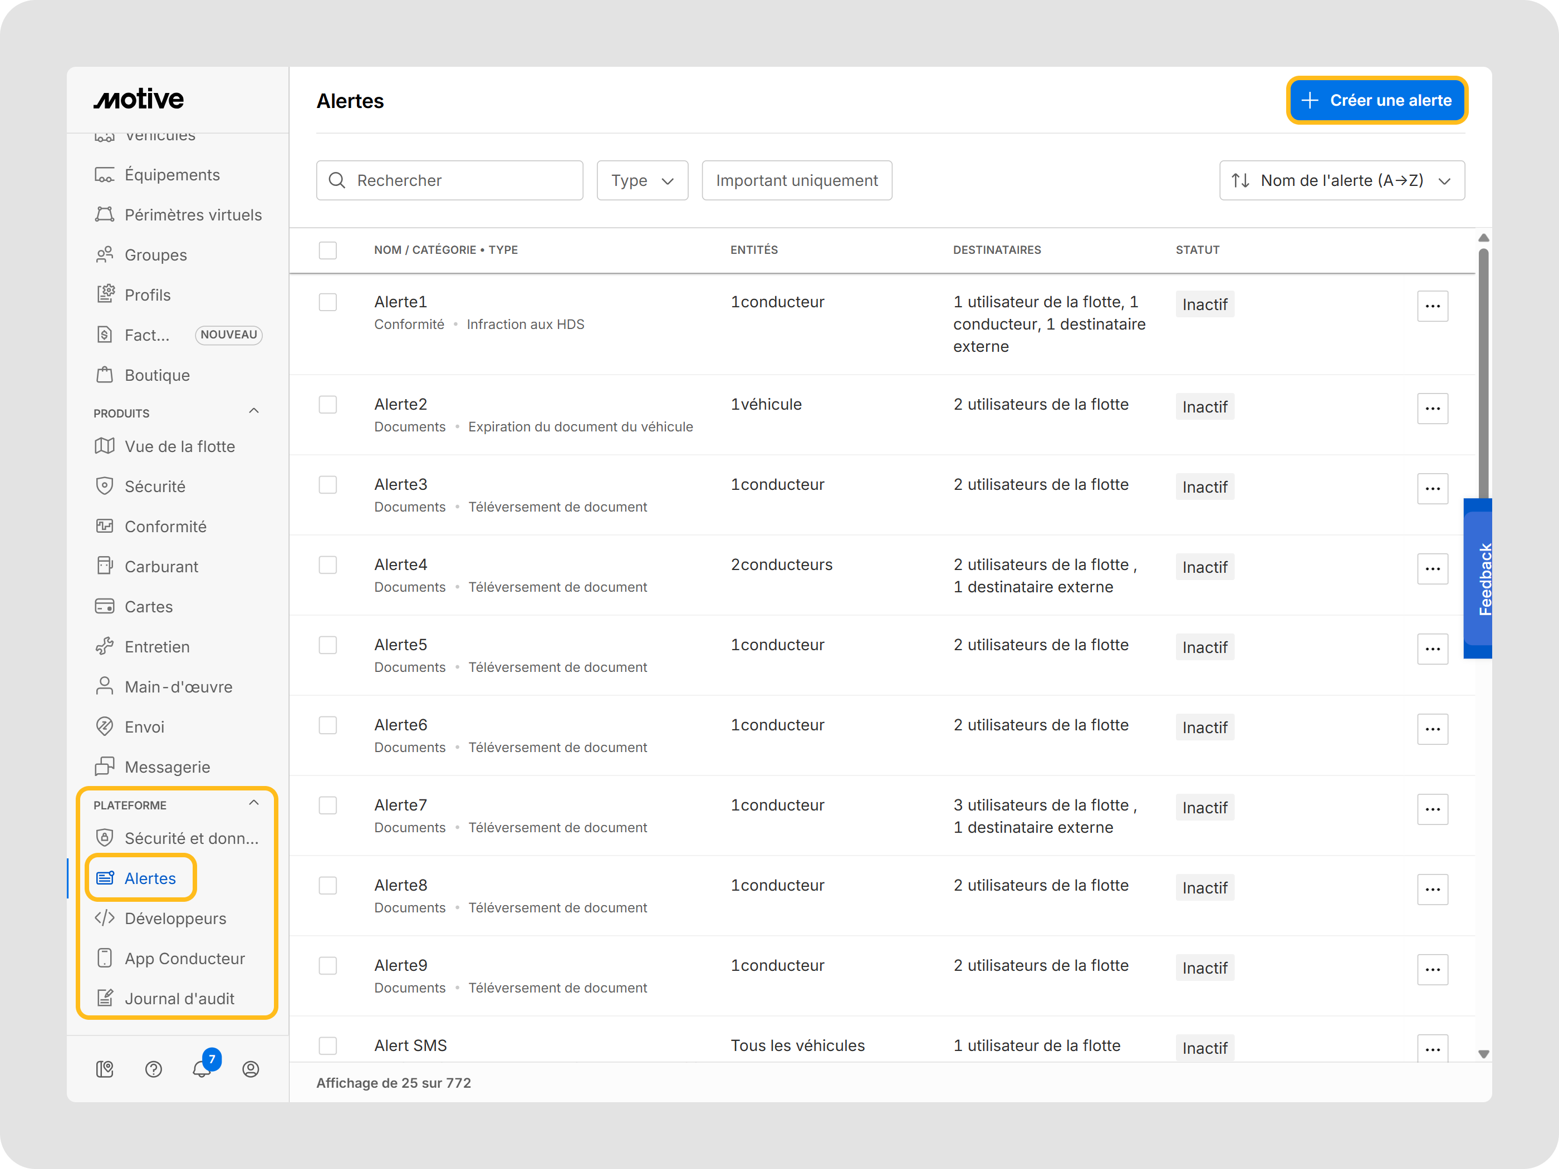Collapse the Produits section

click(x=254, y=411)
